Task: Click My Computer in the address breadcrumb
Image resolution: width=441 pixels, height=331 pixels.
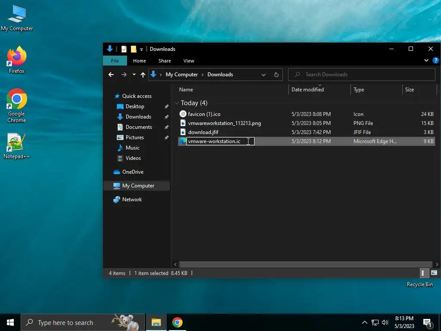Action: (x=182, y=75)
